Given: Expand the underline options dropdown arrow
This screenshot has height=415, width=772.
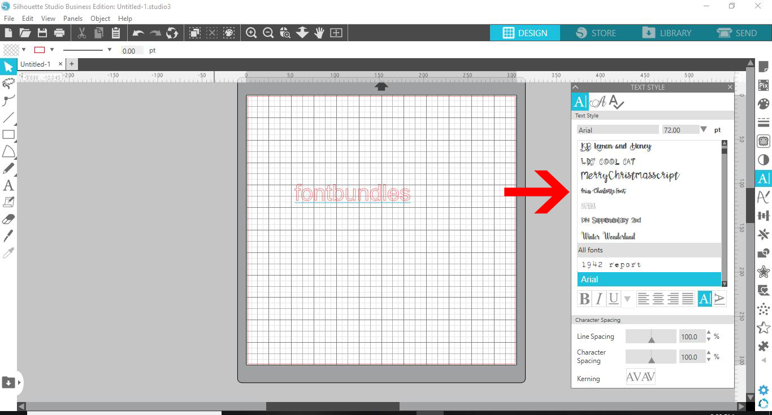Looking at the screenshot, I should pos(627,299).
